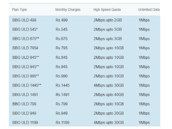
Task: Click the Plan Type column header
Action: click(19, 10)
